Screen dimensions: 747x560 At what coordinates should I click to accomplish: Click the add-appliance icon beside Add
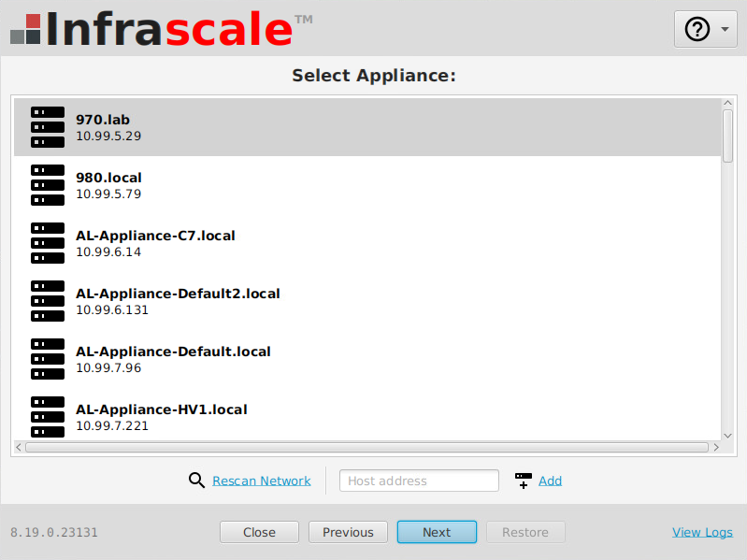(x=524, y=481)
